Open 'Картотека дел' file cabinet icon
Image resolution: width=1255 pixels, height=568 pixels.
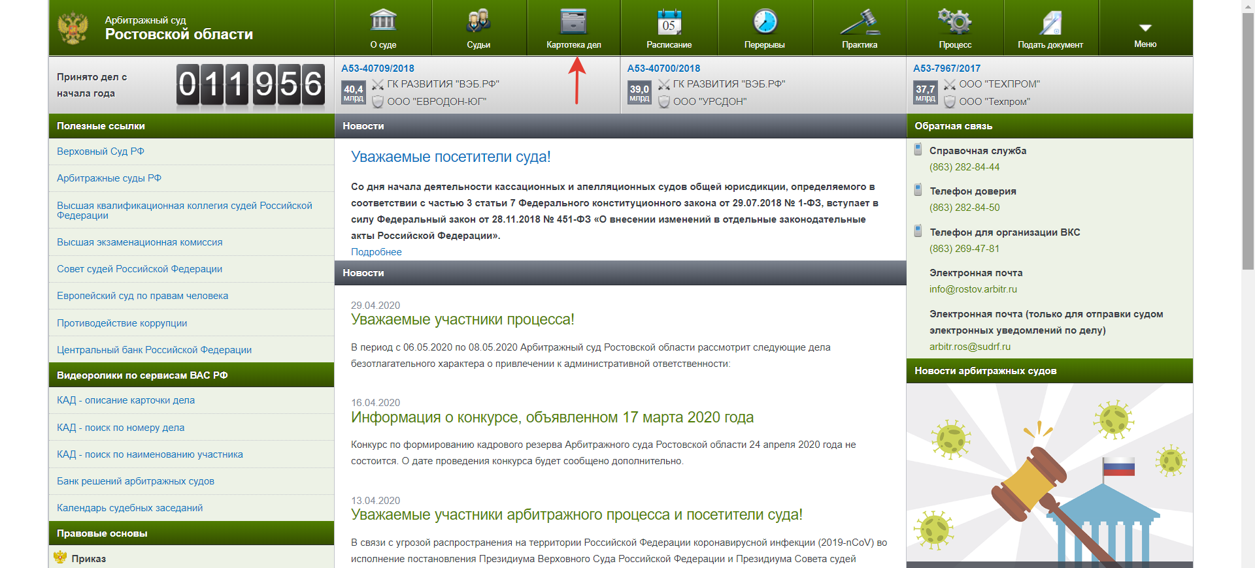pos(573,21)
